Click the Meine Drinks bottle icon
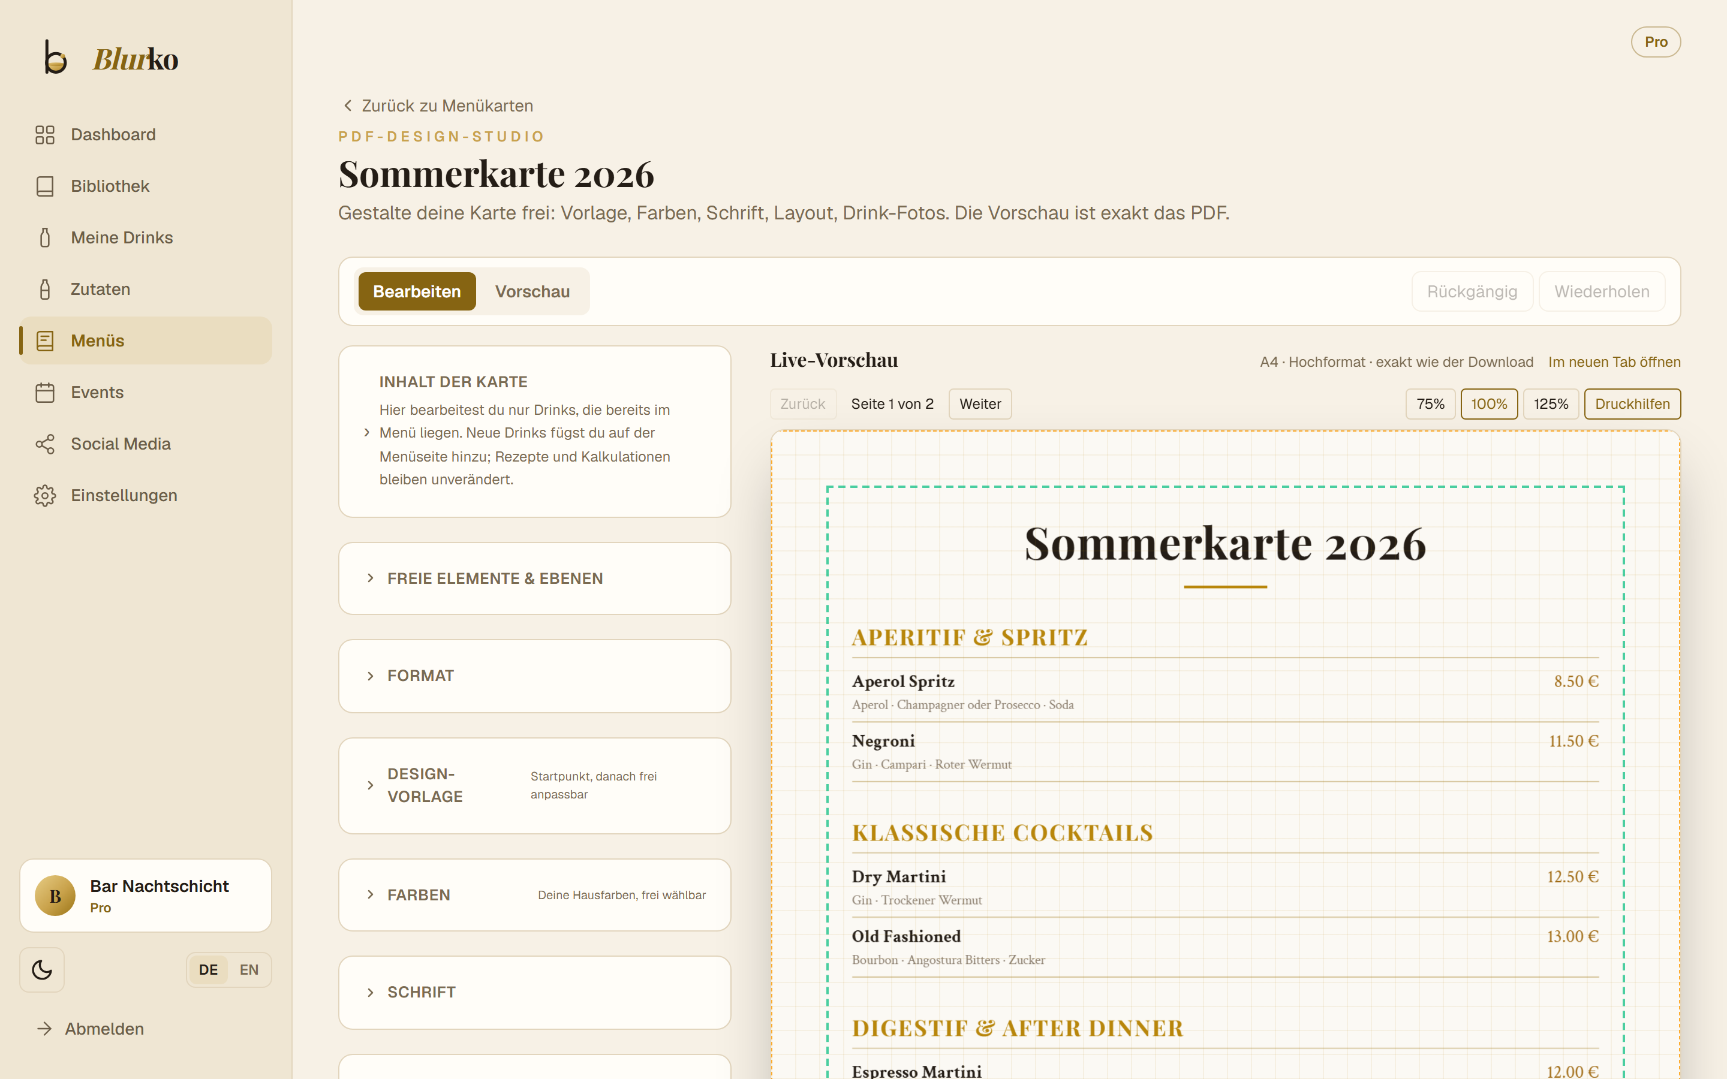This screenshot has width=1727, height=1079. pos(45,237)
